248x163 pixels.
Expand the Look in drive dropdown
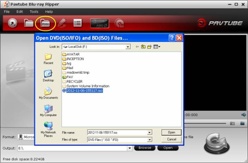click(128, 47)
